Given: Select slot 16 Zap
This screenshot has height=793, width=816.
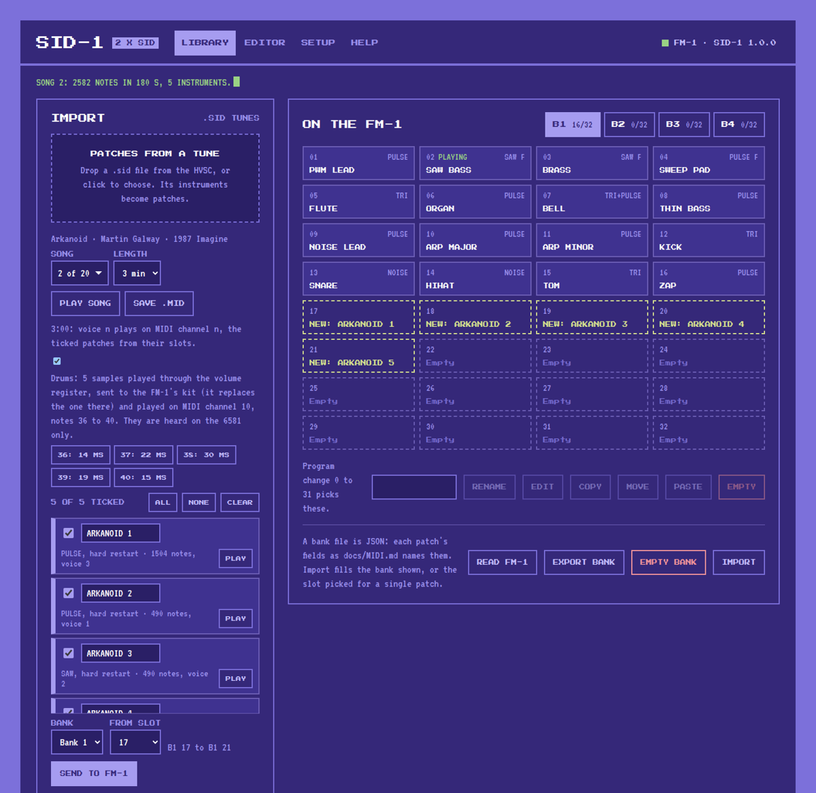Looking at the screenshot, I should tap(709, 279).
